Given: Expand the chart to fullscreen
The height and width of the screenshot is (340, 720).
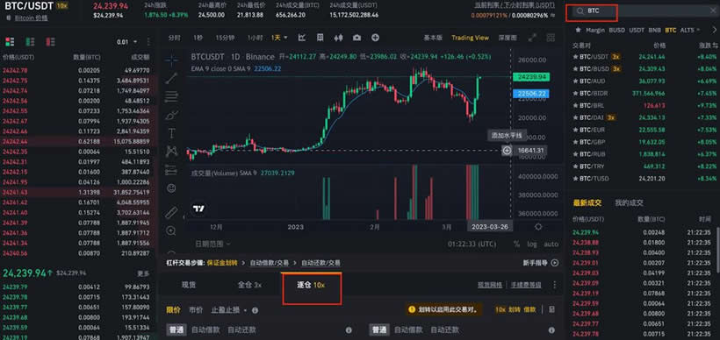Looking at the screenshot, I should [x=533, y=38].
